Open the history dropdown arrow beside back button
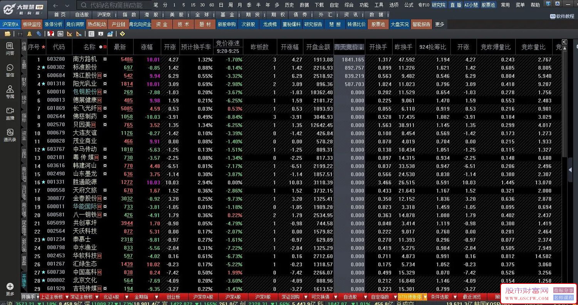 click(x=67, y=5)
